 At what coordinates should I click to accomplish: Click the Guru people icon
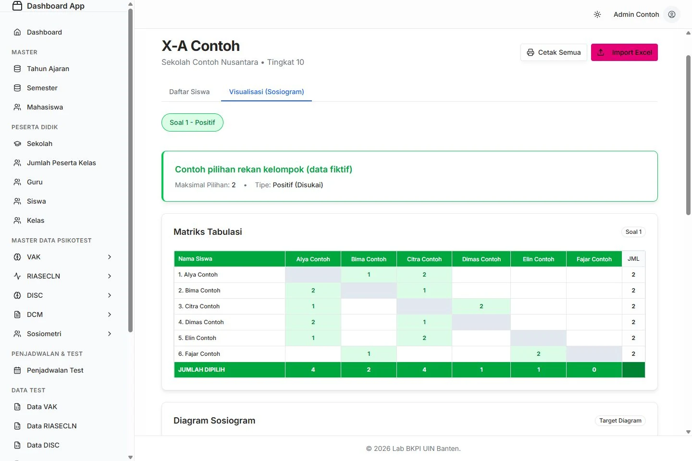click(x=17, y=182)
